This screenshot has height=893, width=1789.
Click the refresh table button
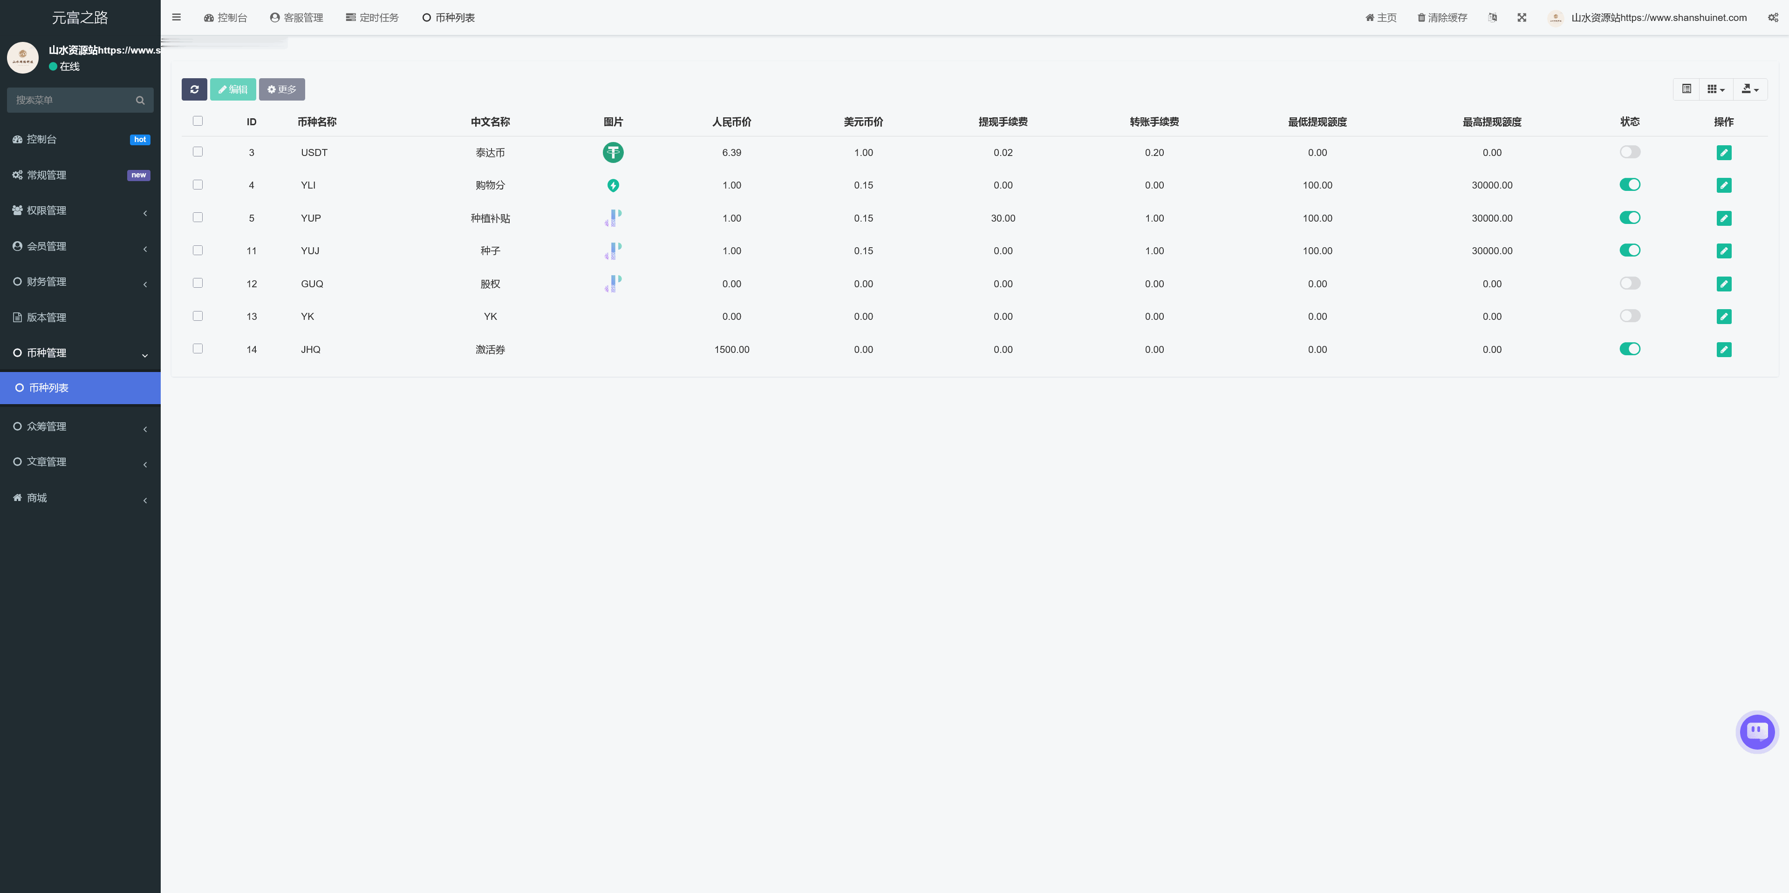pyautogui.click(x=194, y=89)
